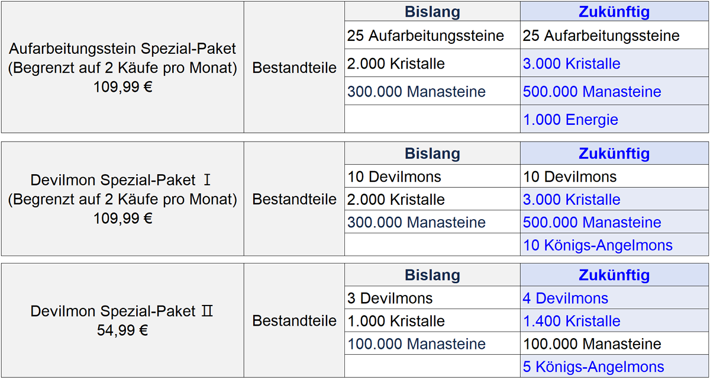Click the blue "1.000 Energie" entry
Image resolution: width=710 pixels, height=379 pixels.
click(570, 120)
